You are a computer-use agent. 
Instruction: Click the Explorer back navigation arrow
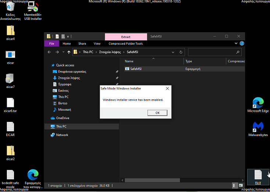pos(49,52)
